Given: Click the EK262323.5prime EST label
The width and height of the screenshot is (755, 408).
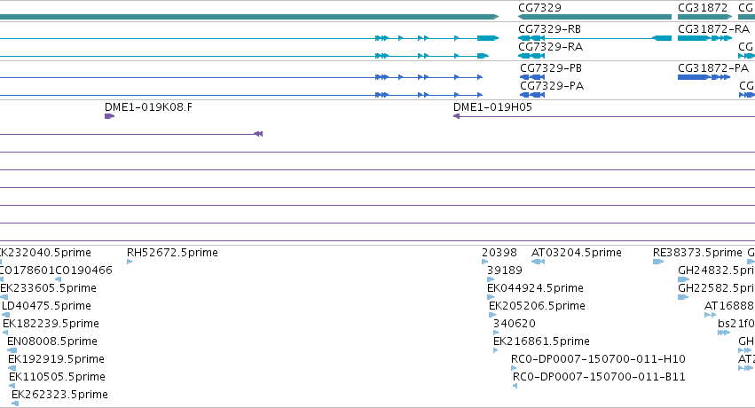Looking at the screenshot, I should (59, 395).
